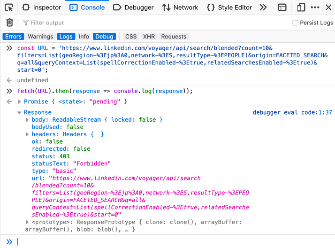
Task: Expand the headers property
Action: (x=27, y=134)
